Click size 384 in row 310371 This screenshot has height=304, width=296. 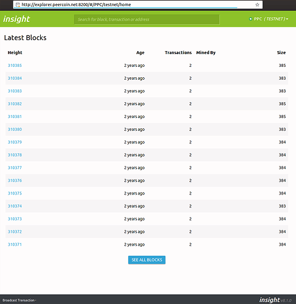tap(282, 244)
